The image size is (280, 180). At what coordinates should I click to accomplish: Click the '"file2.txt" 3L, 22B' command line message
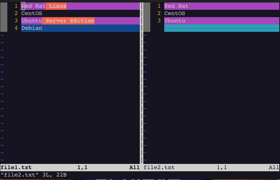(x=33, y=175)
